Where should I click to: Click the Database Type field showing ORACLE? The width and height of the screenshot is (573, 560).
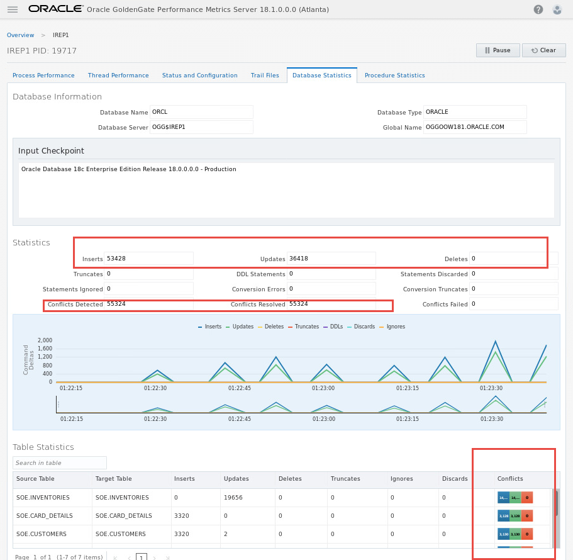[x=475, y=112]
